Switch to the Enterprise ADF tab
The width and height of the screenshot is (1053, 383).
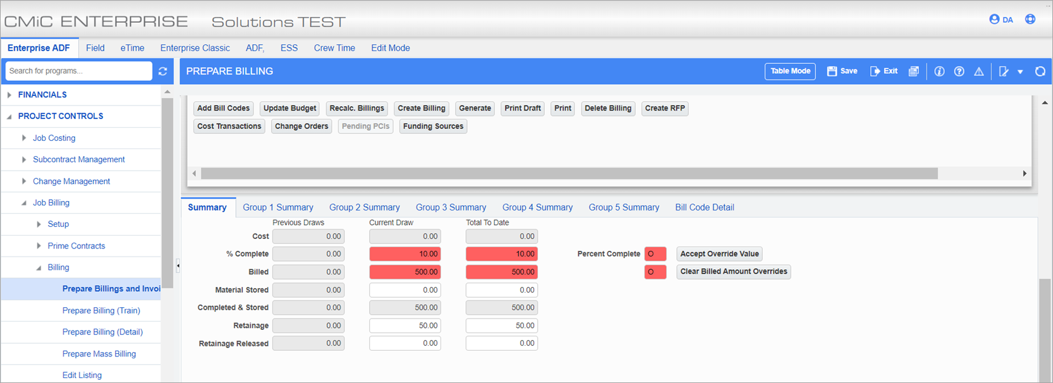(x=39, y=48)
